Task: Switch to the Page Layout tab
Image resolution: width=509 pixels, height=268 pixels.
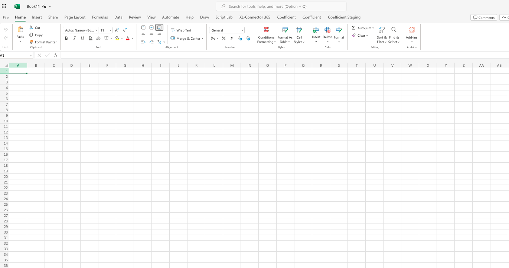Action: (x=75, y=17)
